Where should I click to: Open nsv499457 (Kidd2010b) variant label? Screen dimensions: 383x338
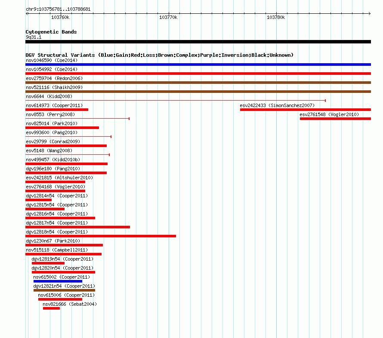tap(53, 160)
